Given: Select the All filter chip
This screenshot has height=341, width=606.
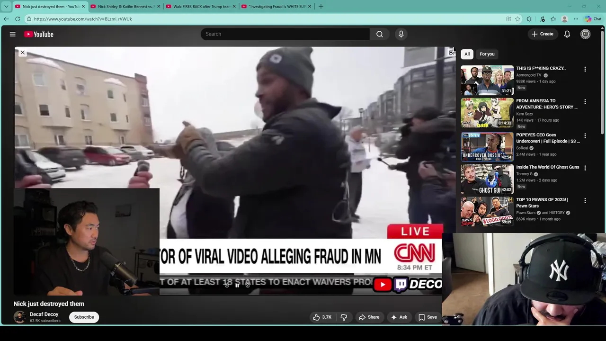Looking at the screenshot, I should (467, 54).
